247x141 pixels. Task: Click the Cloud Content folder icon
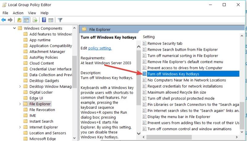[25, 63]
